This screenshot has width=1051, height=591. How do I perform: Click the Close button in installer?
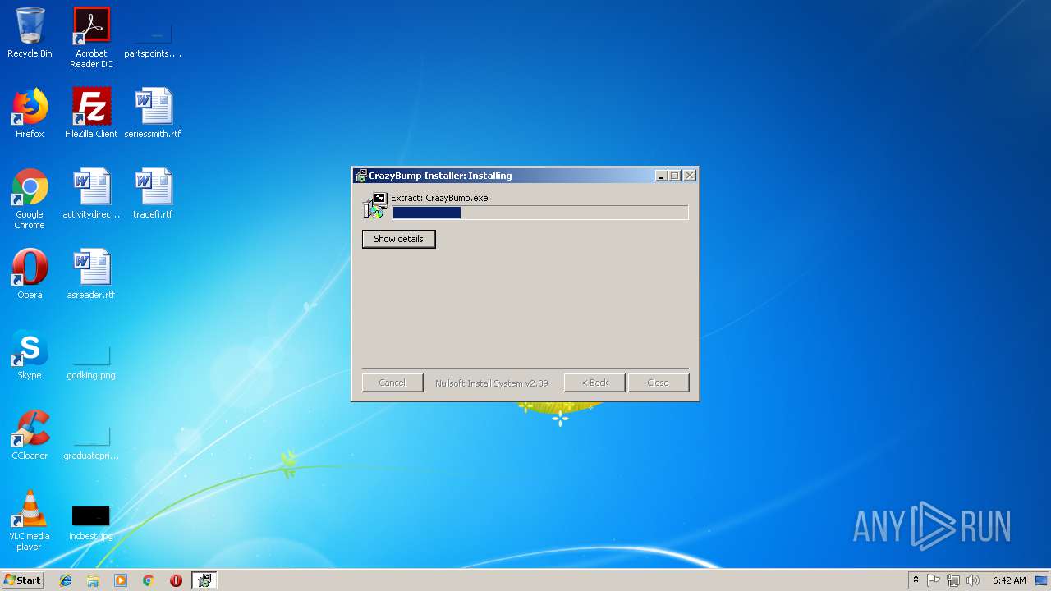tap(659, 383)
